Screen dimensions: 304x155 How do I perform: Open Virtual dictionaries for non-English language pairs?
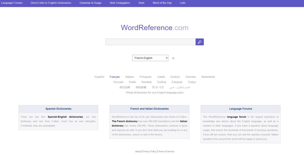pyautogui.click(x=154, y=93)
